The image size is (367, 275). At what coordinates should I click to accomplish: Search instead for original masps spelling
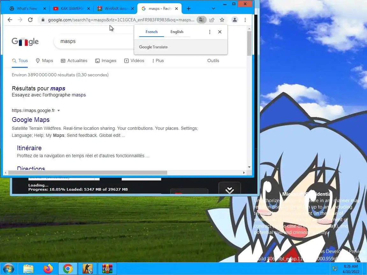pos(79,95)
